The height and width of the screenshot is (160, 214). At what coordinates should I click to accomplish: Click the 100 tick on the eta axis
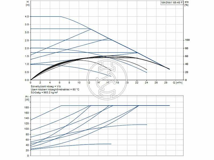point(188,40)
